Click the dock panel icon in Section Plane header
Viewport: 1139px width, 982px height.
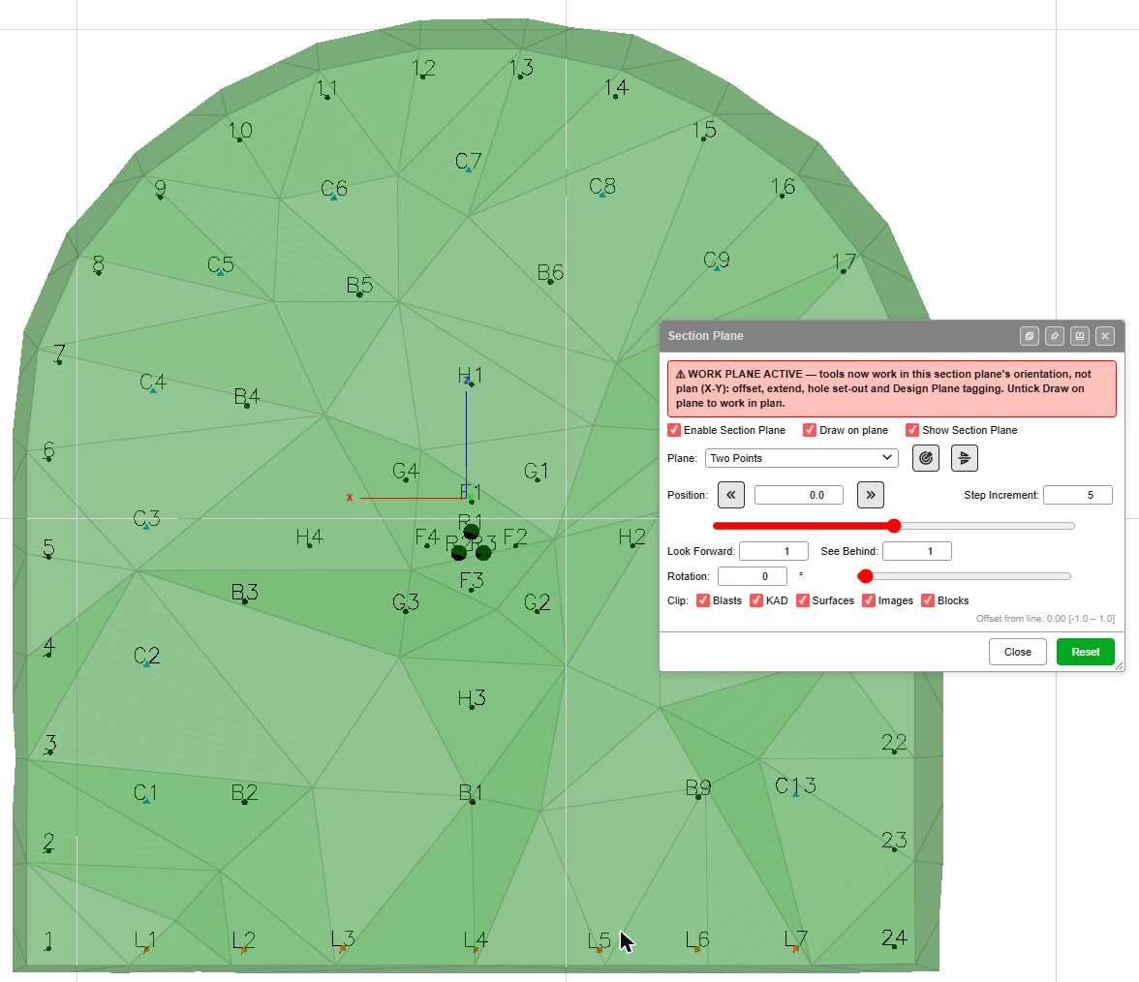(1080, 335)
